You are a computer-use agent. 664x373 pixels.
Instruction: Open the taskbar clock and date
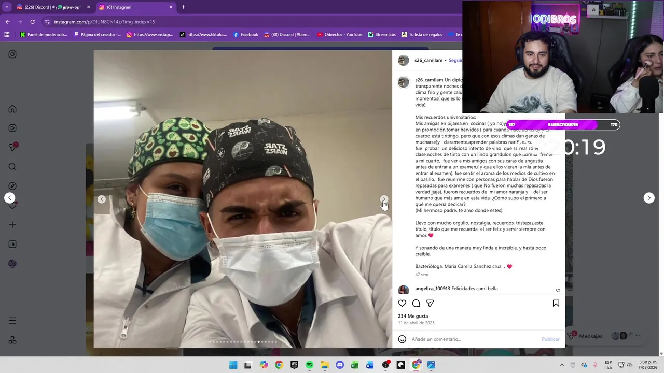point(648,365)
